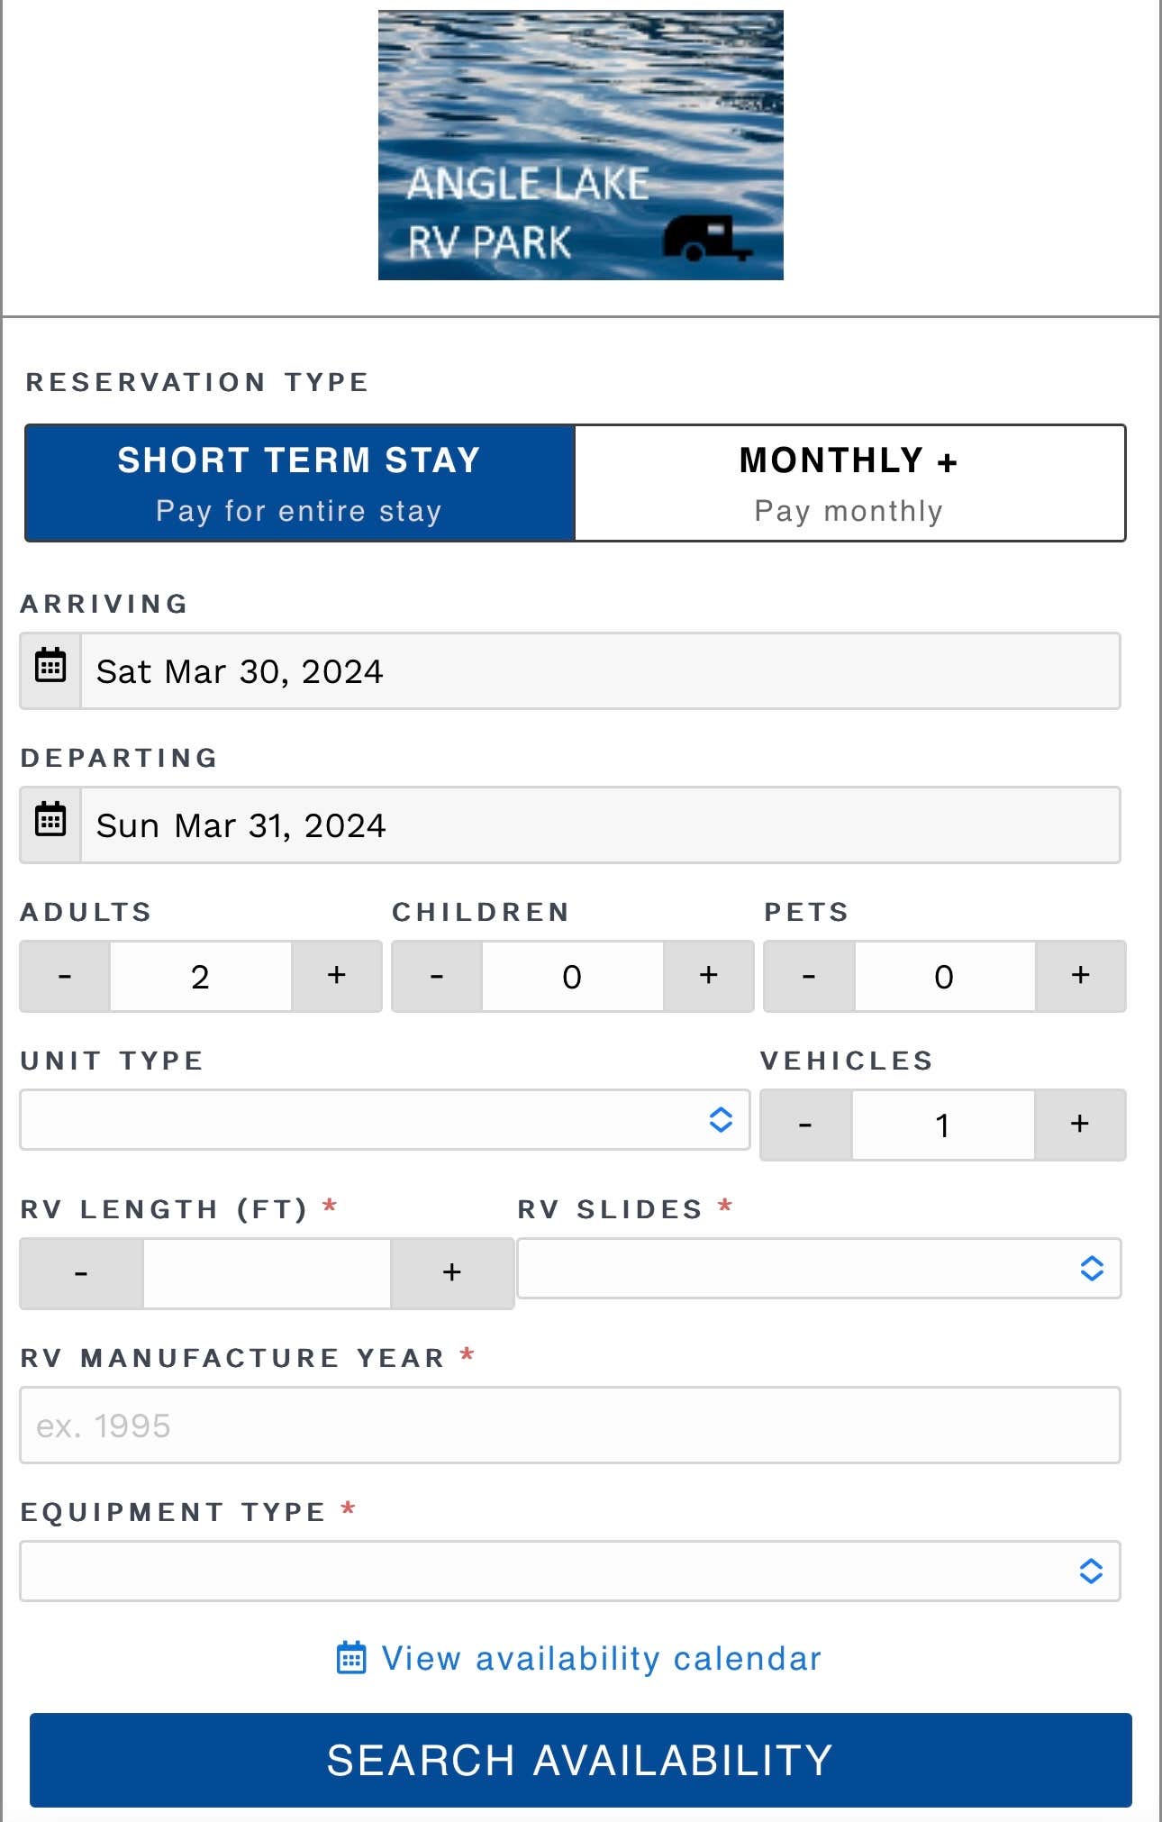Add a child using Children plus button
The image size is (1162, 1822).
(708, 976)
